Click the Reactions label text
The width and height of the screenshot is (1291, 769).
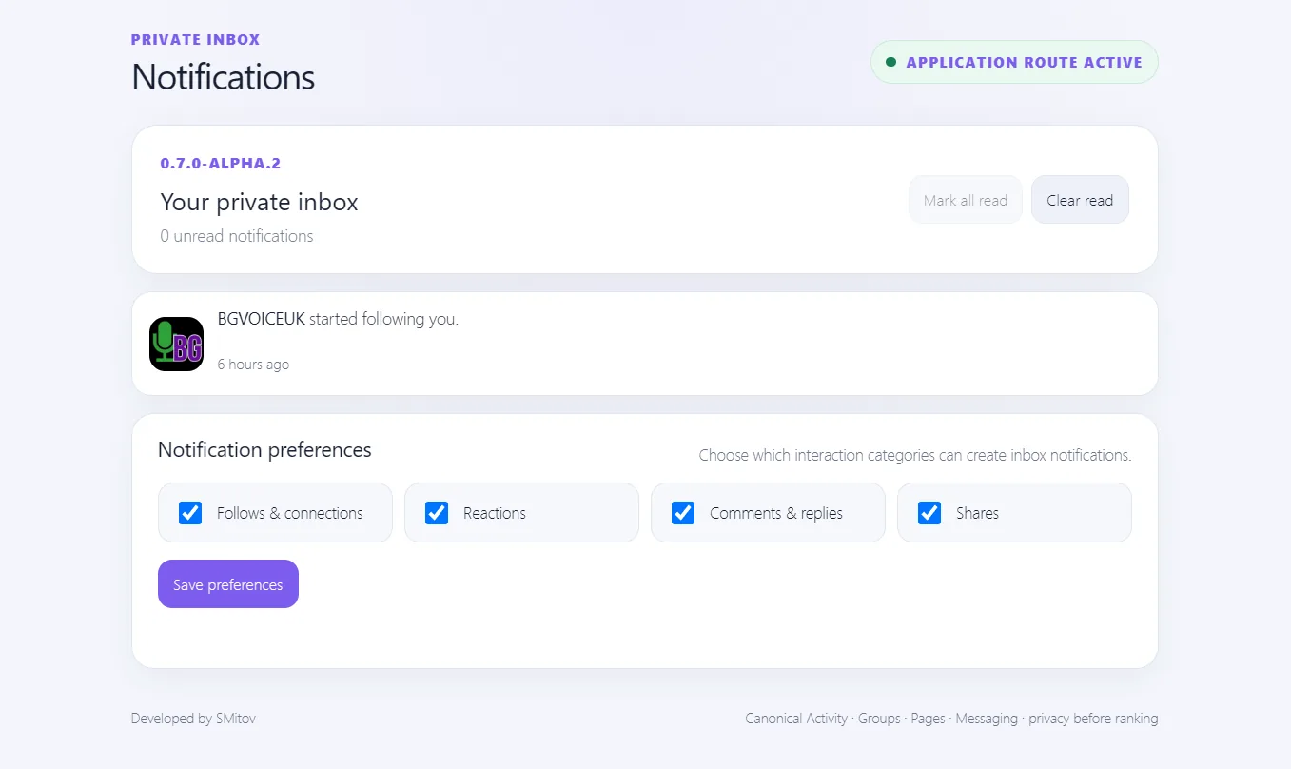(x=495, y=513)
